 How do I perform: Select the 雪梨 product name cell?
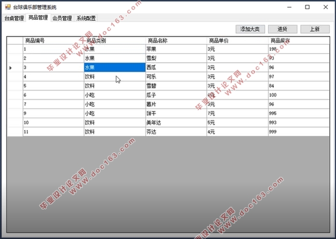pyautogui.click(x=176, y=58)
